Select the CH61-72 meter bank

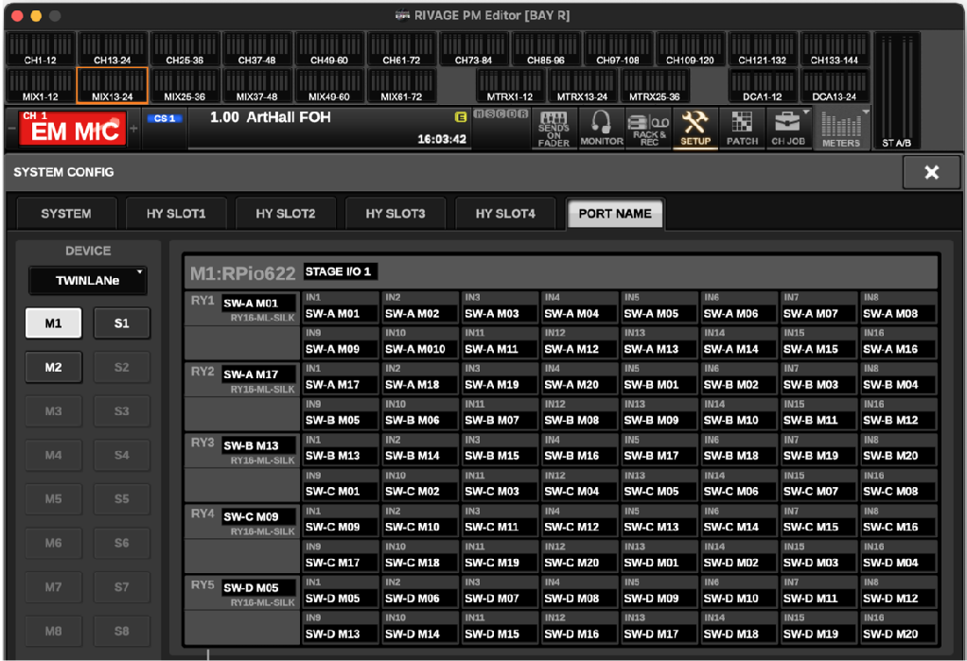pos(401,49)
